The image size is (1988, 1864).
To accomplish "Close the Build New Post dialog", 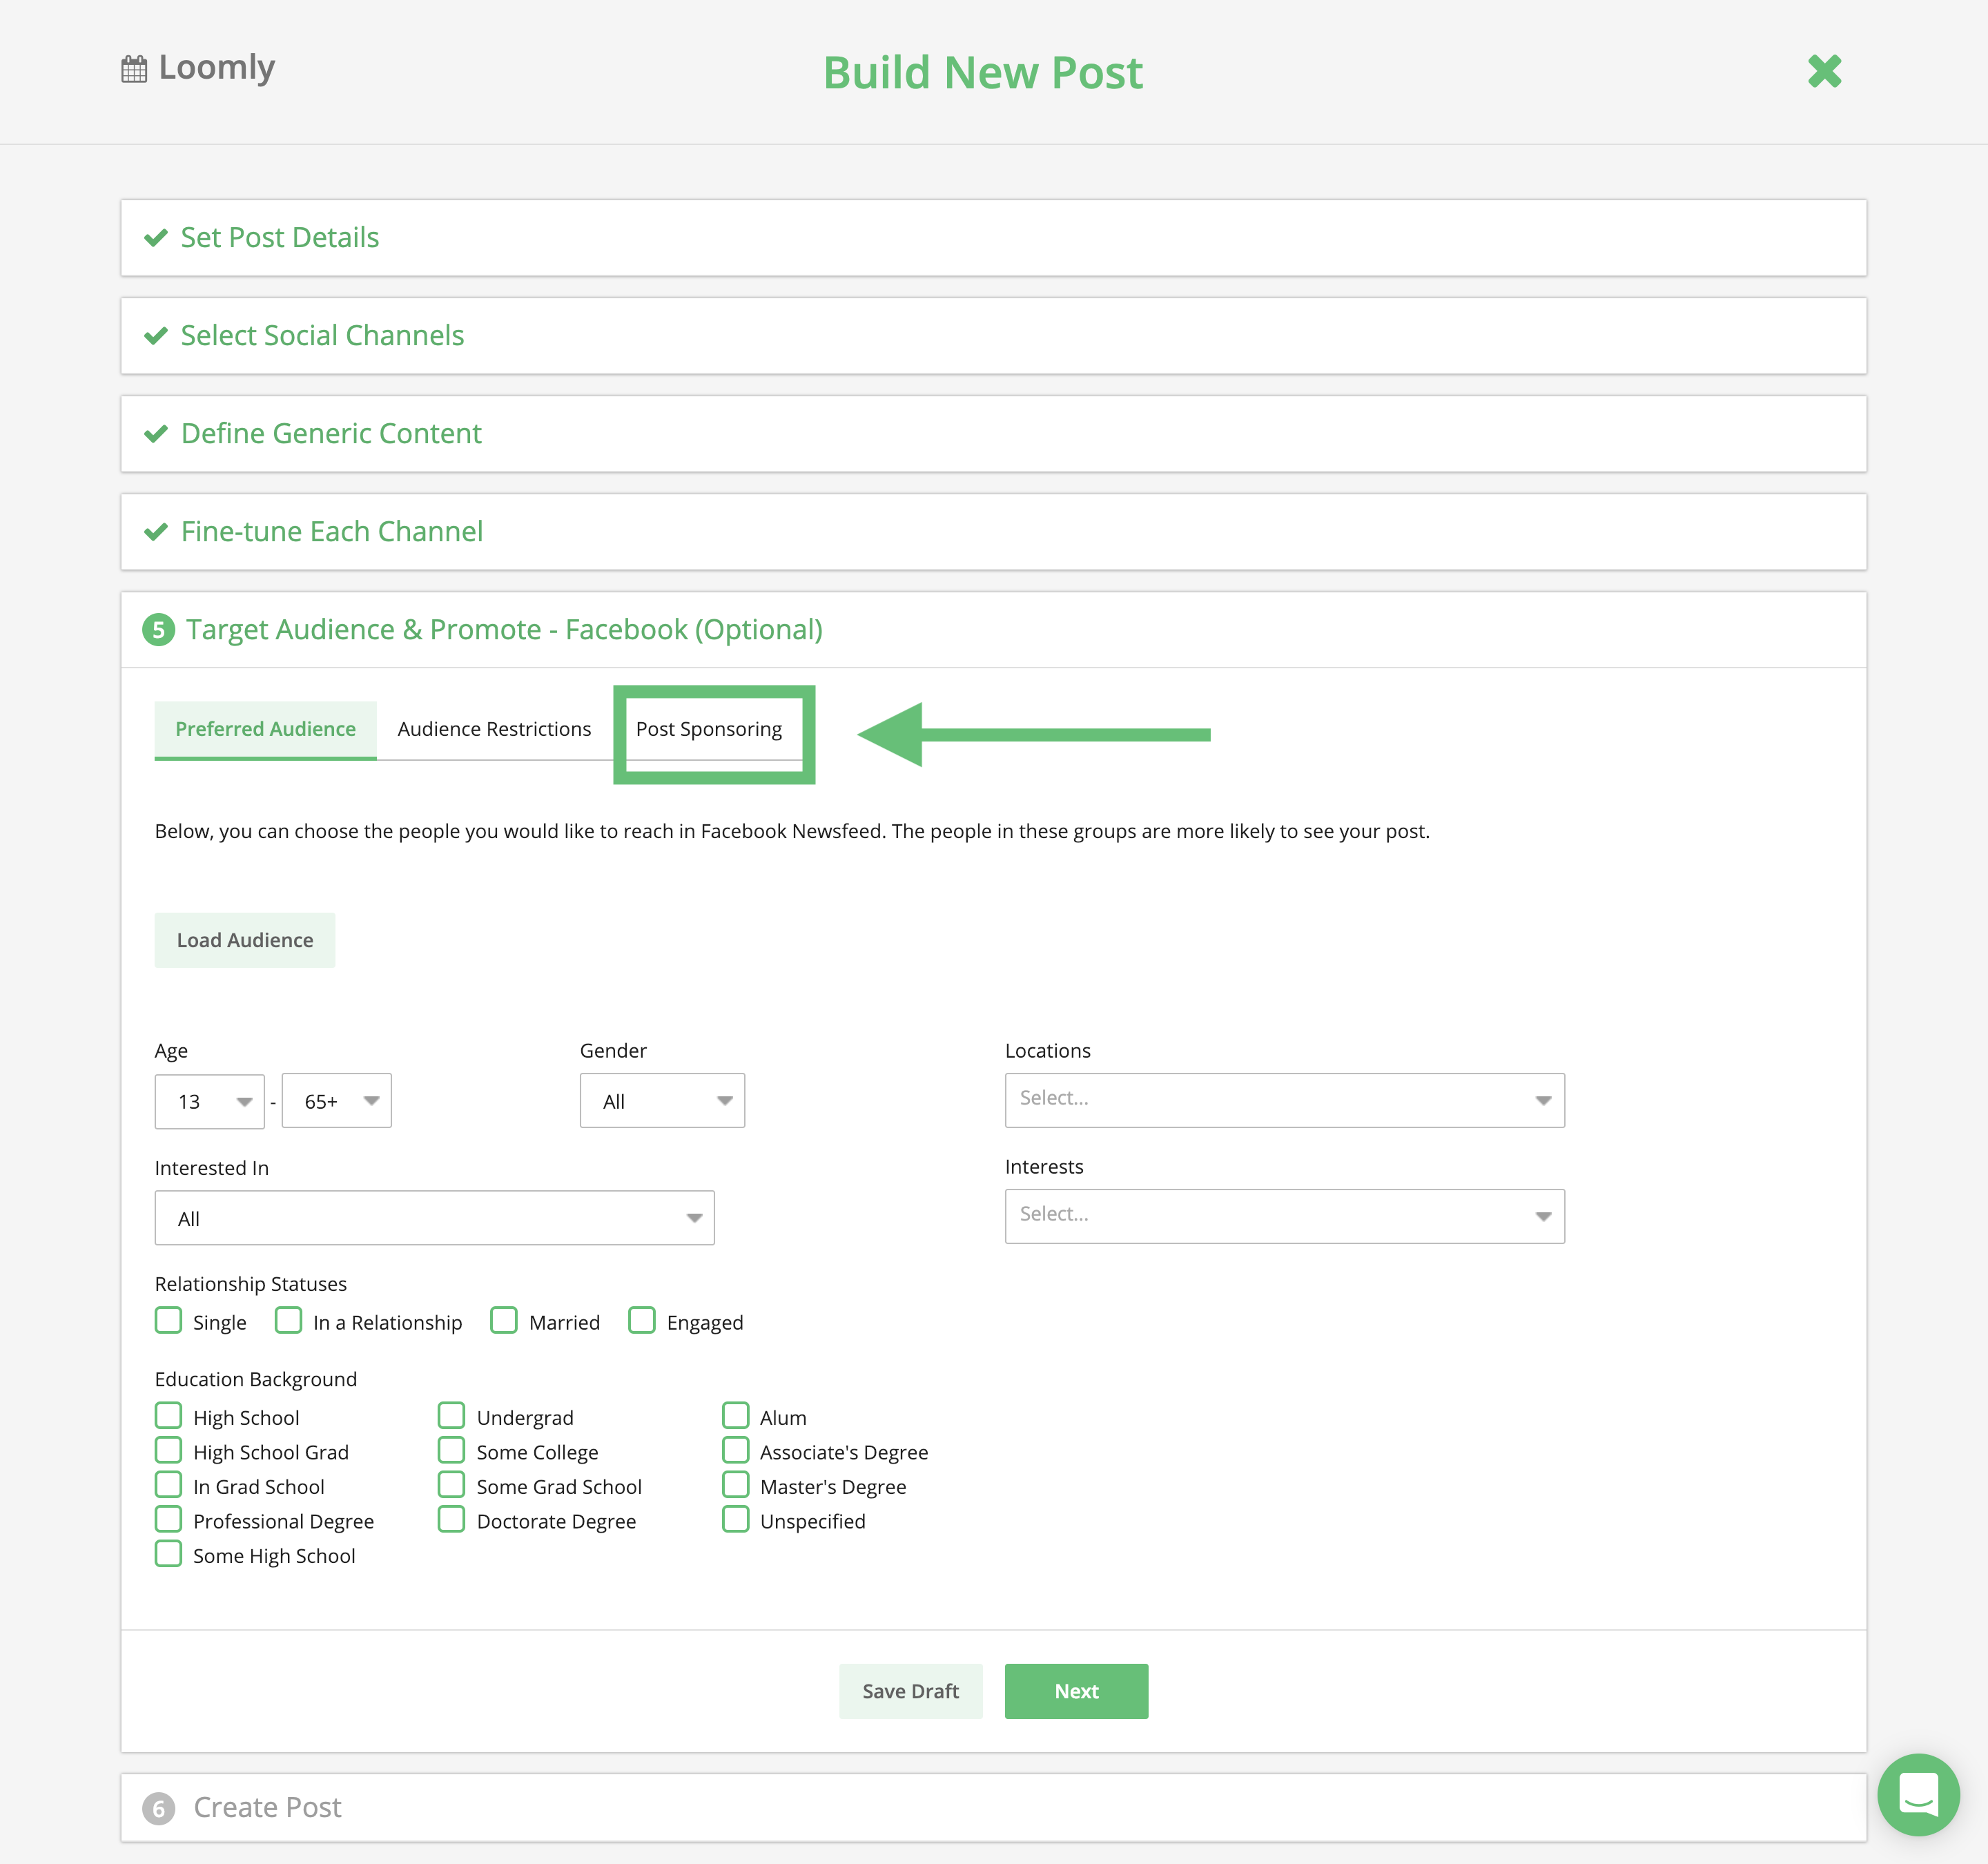I will coord(1824,71).
